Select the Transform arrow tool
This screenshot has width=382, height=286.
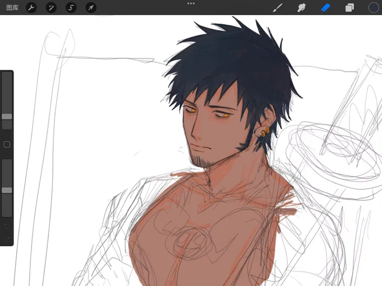(x=91, y=7)
